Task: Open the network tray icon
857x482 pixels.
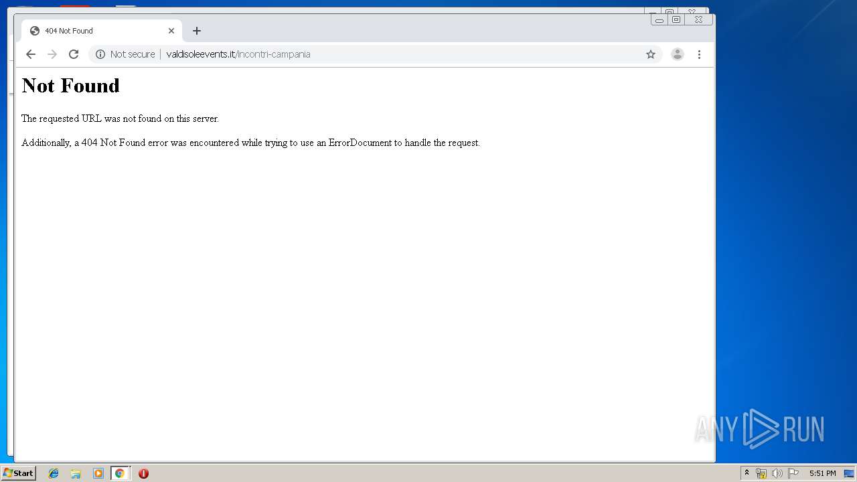Action: pyautogui.click(x=761, y=473)
